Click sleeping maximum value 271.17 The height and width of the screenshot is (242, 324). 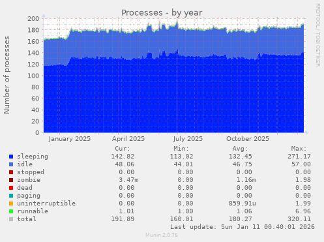tap(299, 157)
